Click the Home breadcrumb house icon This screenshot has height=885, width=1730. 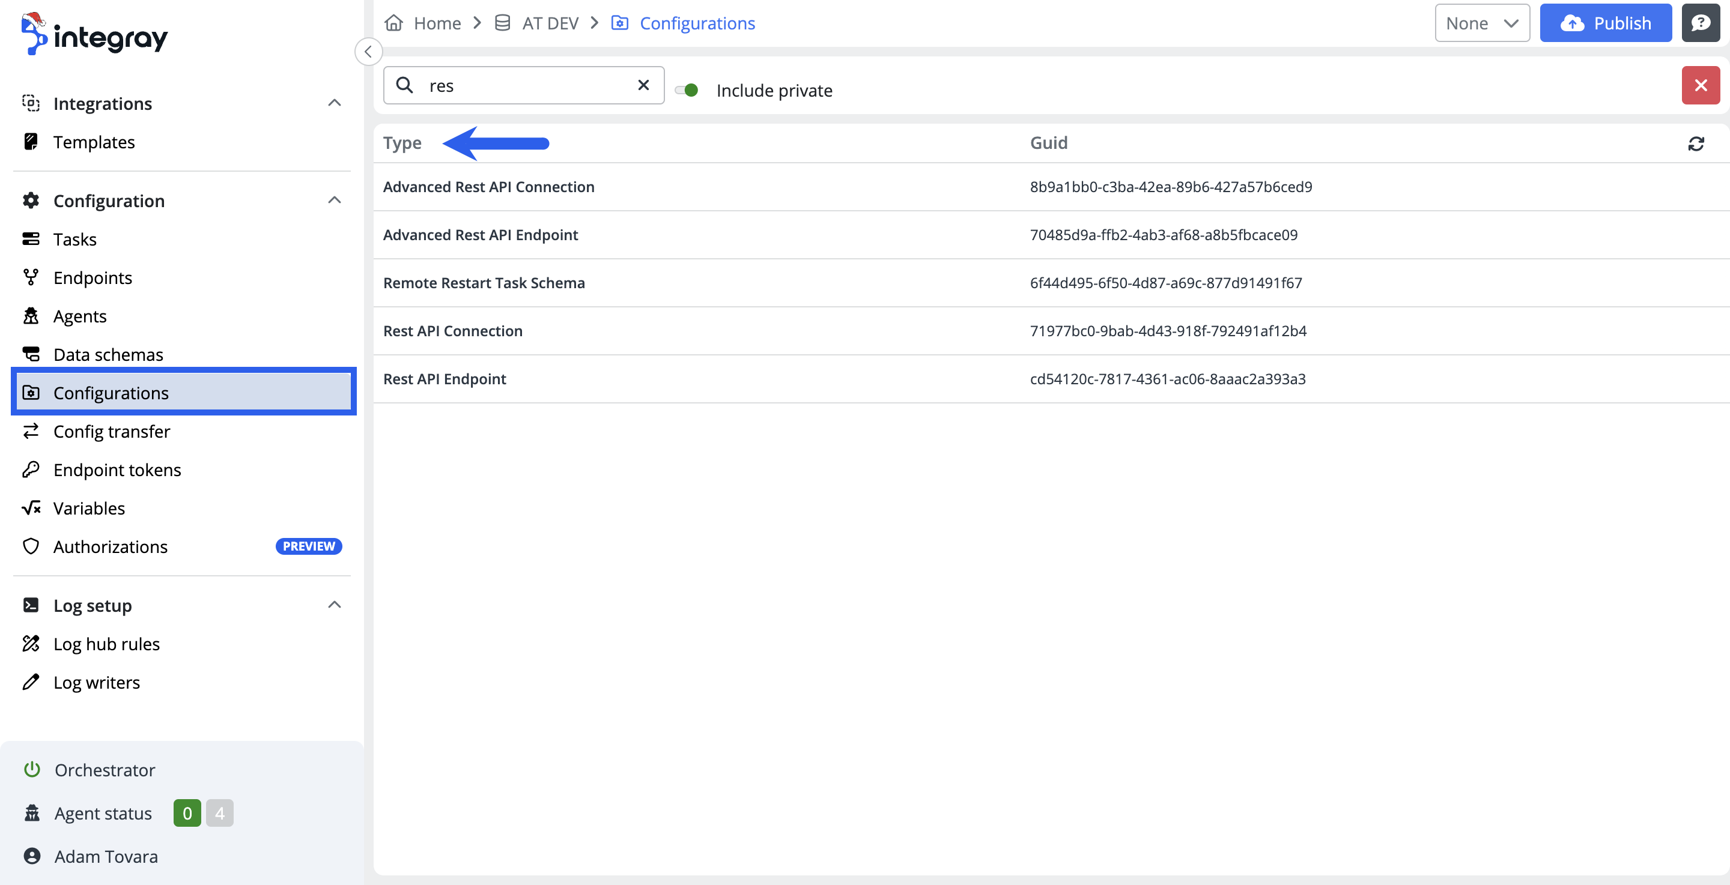click(393, 23)
